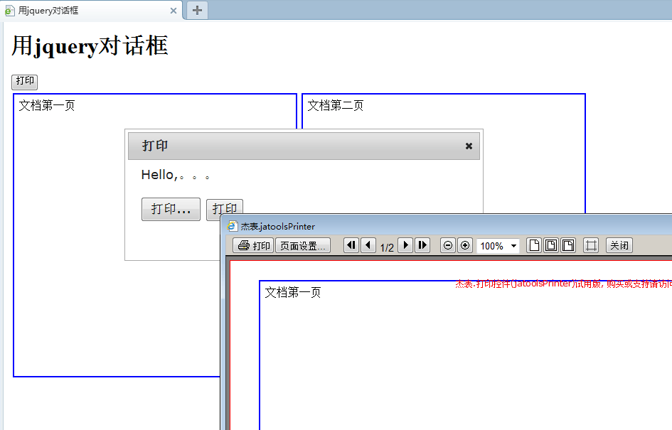Click the 打印 dialog title bar
This screenshot has width=672, height=430.
304,146
